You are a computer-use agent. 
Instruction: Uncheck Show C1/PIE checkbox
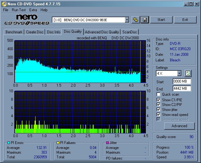(158, 100)
